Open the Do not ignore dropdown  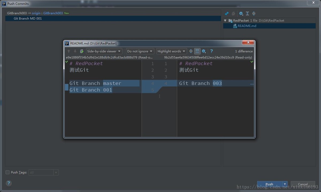(x=140, y=51)
